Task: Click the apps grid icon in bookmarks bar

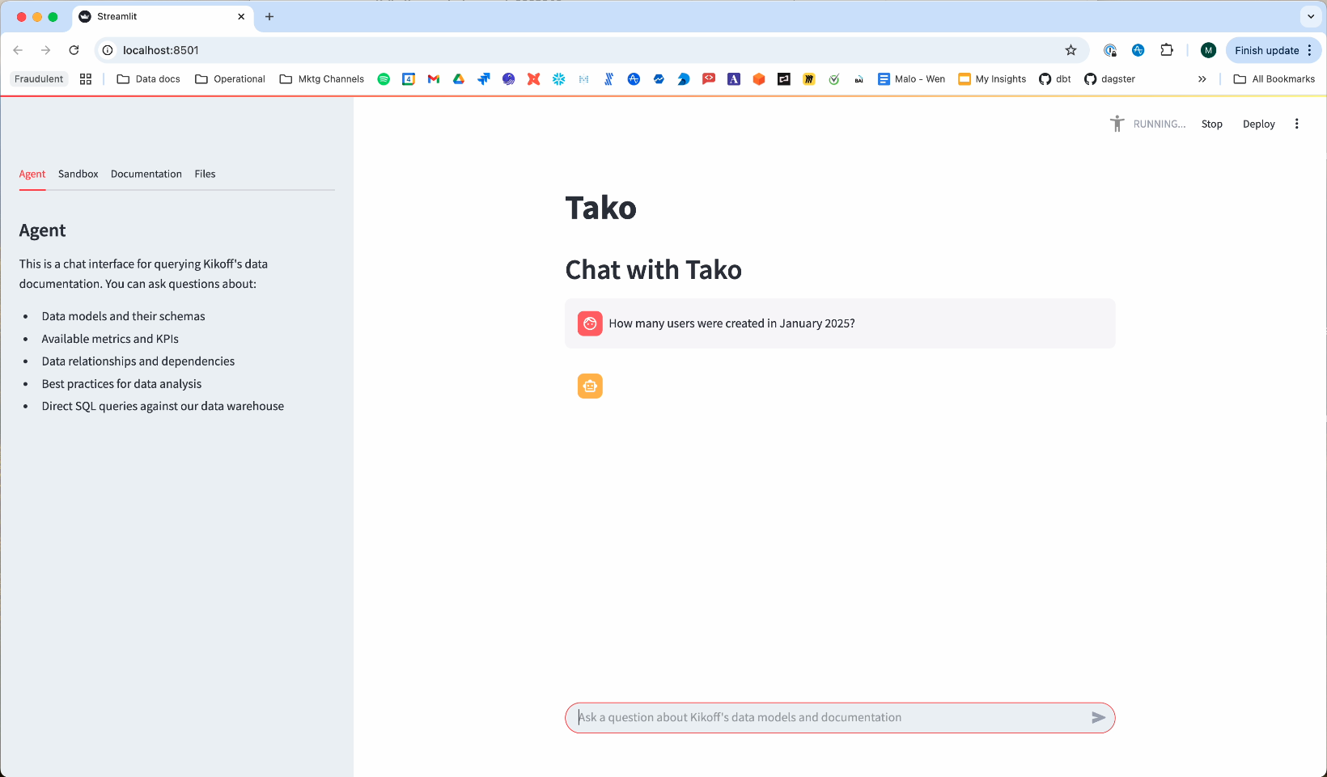Action: click(86, 79)
